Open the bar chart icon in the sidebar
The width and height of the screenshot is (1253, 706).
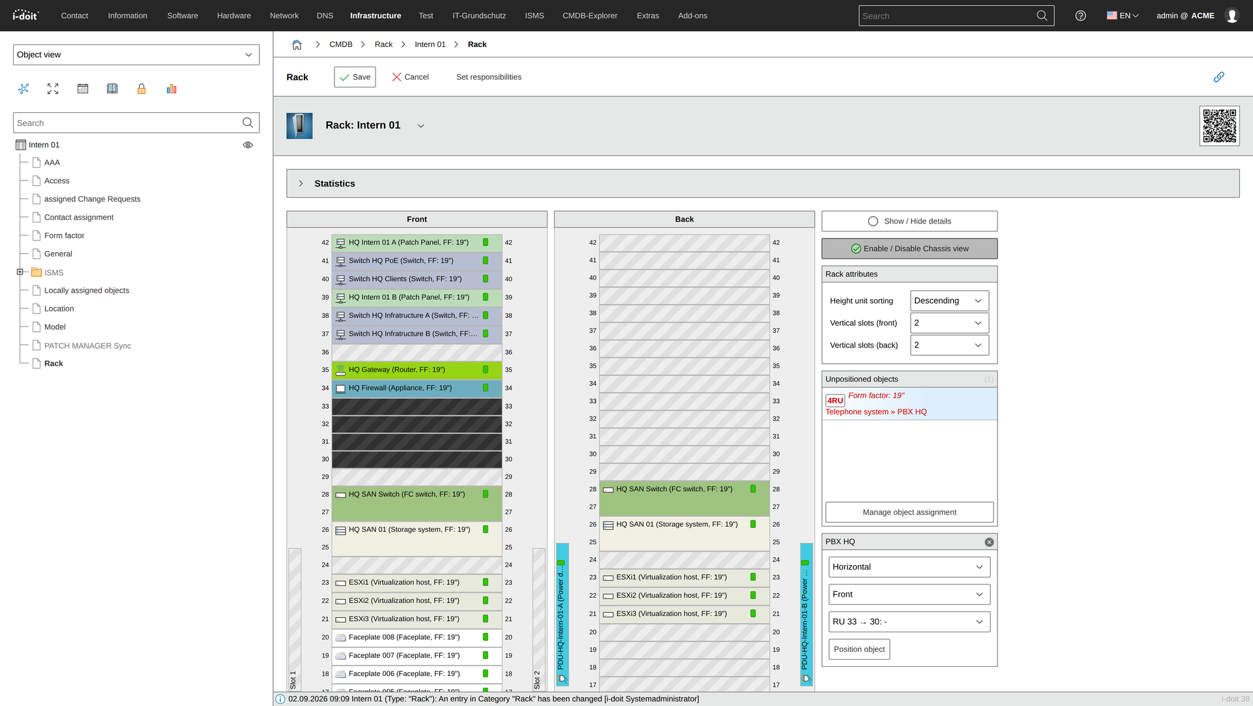[171, 89]
